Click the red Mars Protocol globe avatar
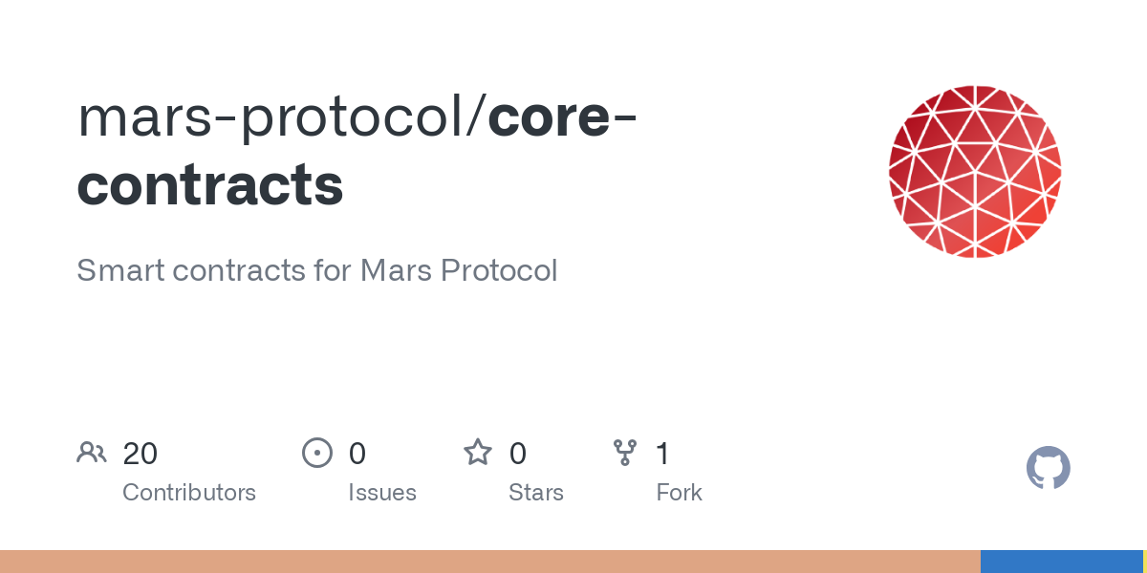This screenshot has height=573, width=1147. [x=974, y=172]
